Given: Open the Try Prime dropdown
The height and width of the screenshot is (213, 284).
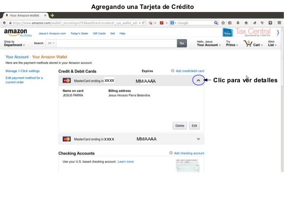Looking at the screenshot, I should tap(232, 44).
